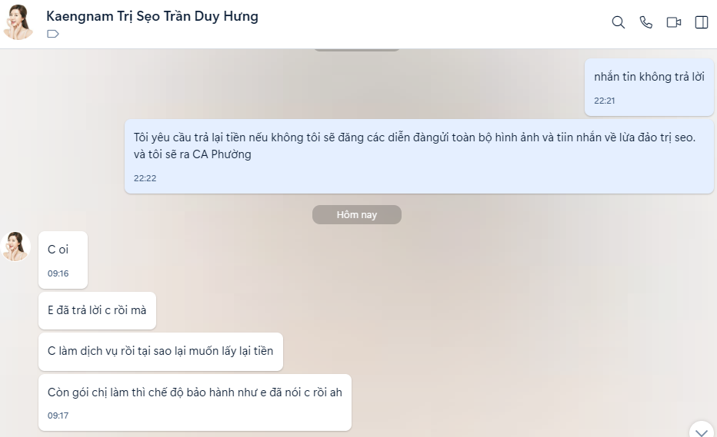Toggle the conversation info side panel
This screenshot has width=717, height=437.
coord(702,22)
